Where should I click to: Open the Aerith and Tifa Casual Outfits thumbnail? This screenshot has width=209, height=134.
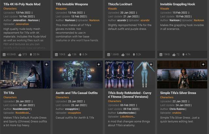pos(78,74)
